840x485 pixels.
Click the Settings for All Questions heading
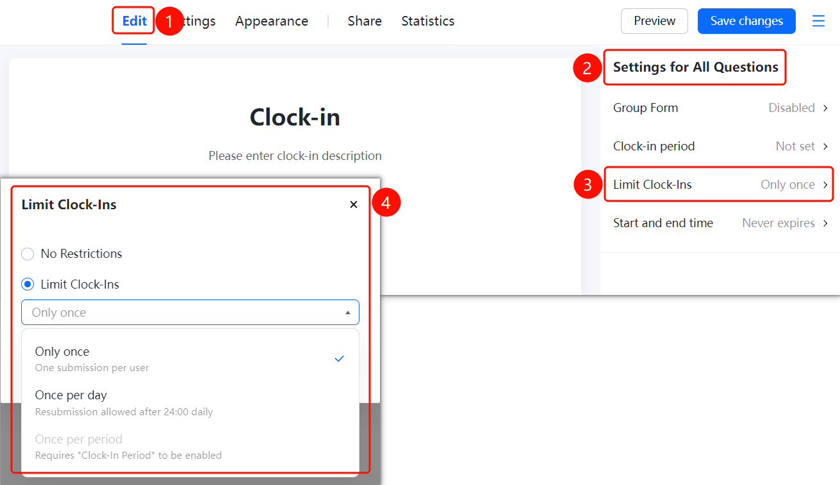point(695,67)
